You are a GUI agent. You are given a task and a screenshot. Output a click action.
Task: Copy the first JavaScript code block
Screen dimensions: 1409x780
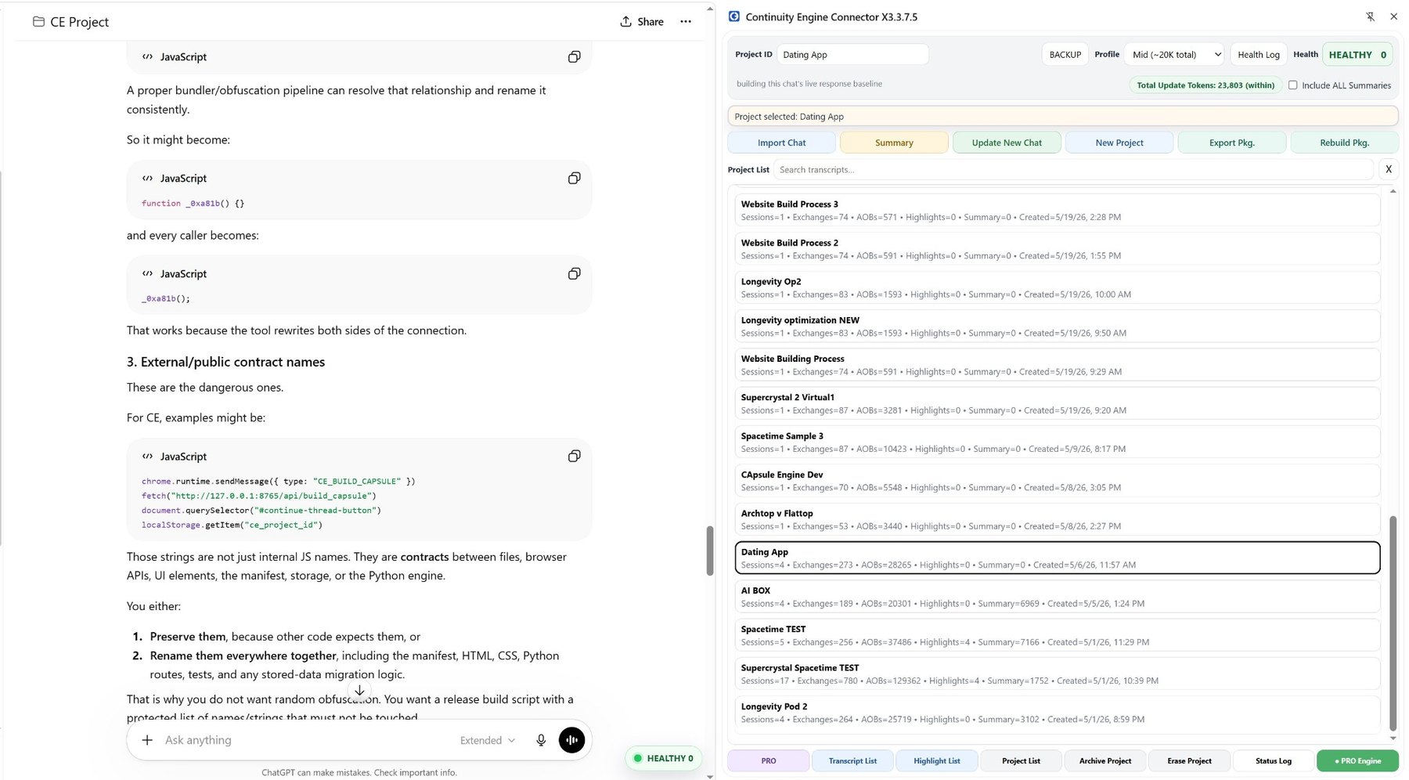[x=574, y=56]
